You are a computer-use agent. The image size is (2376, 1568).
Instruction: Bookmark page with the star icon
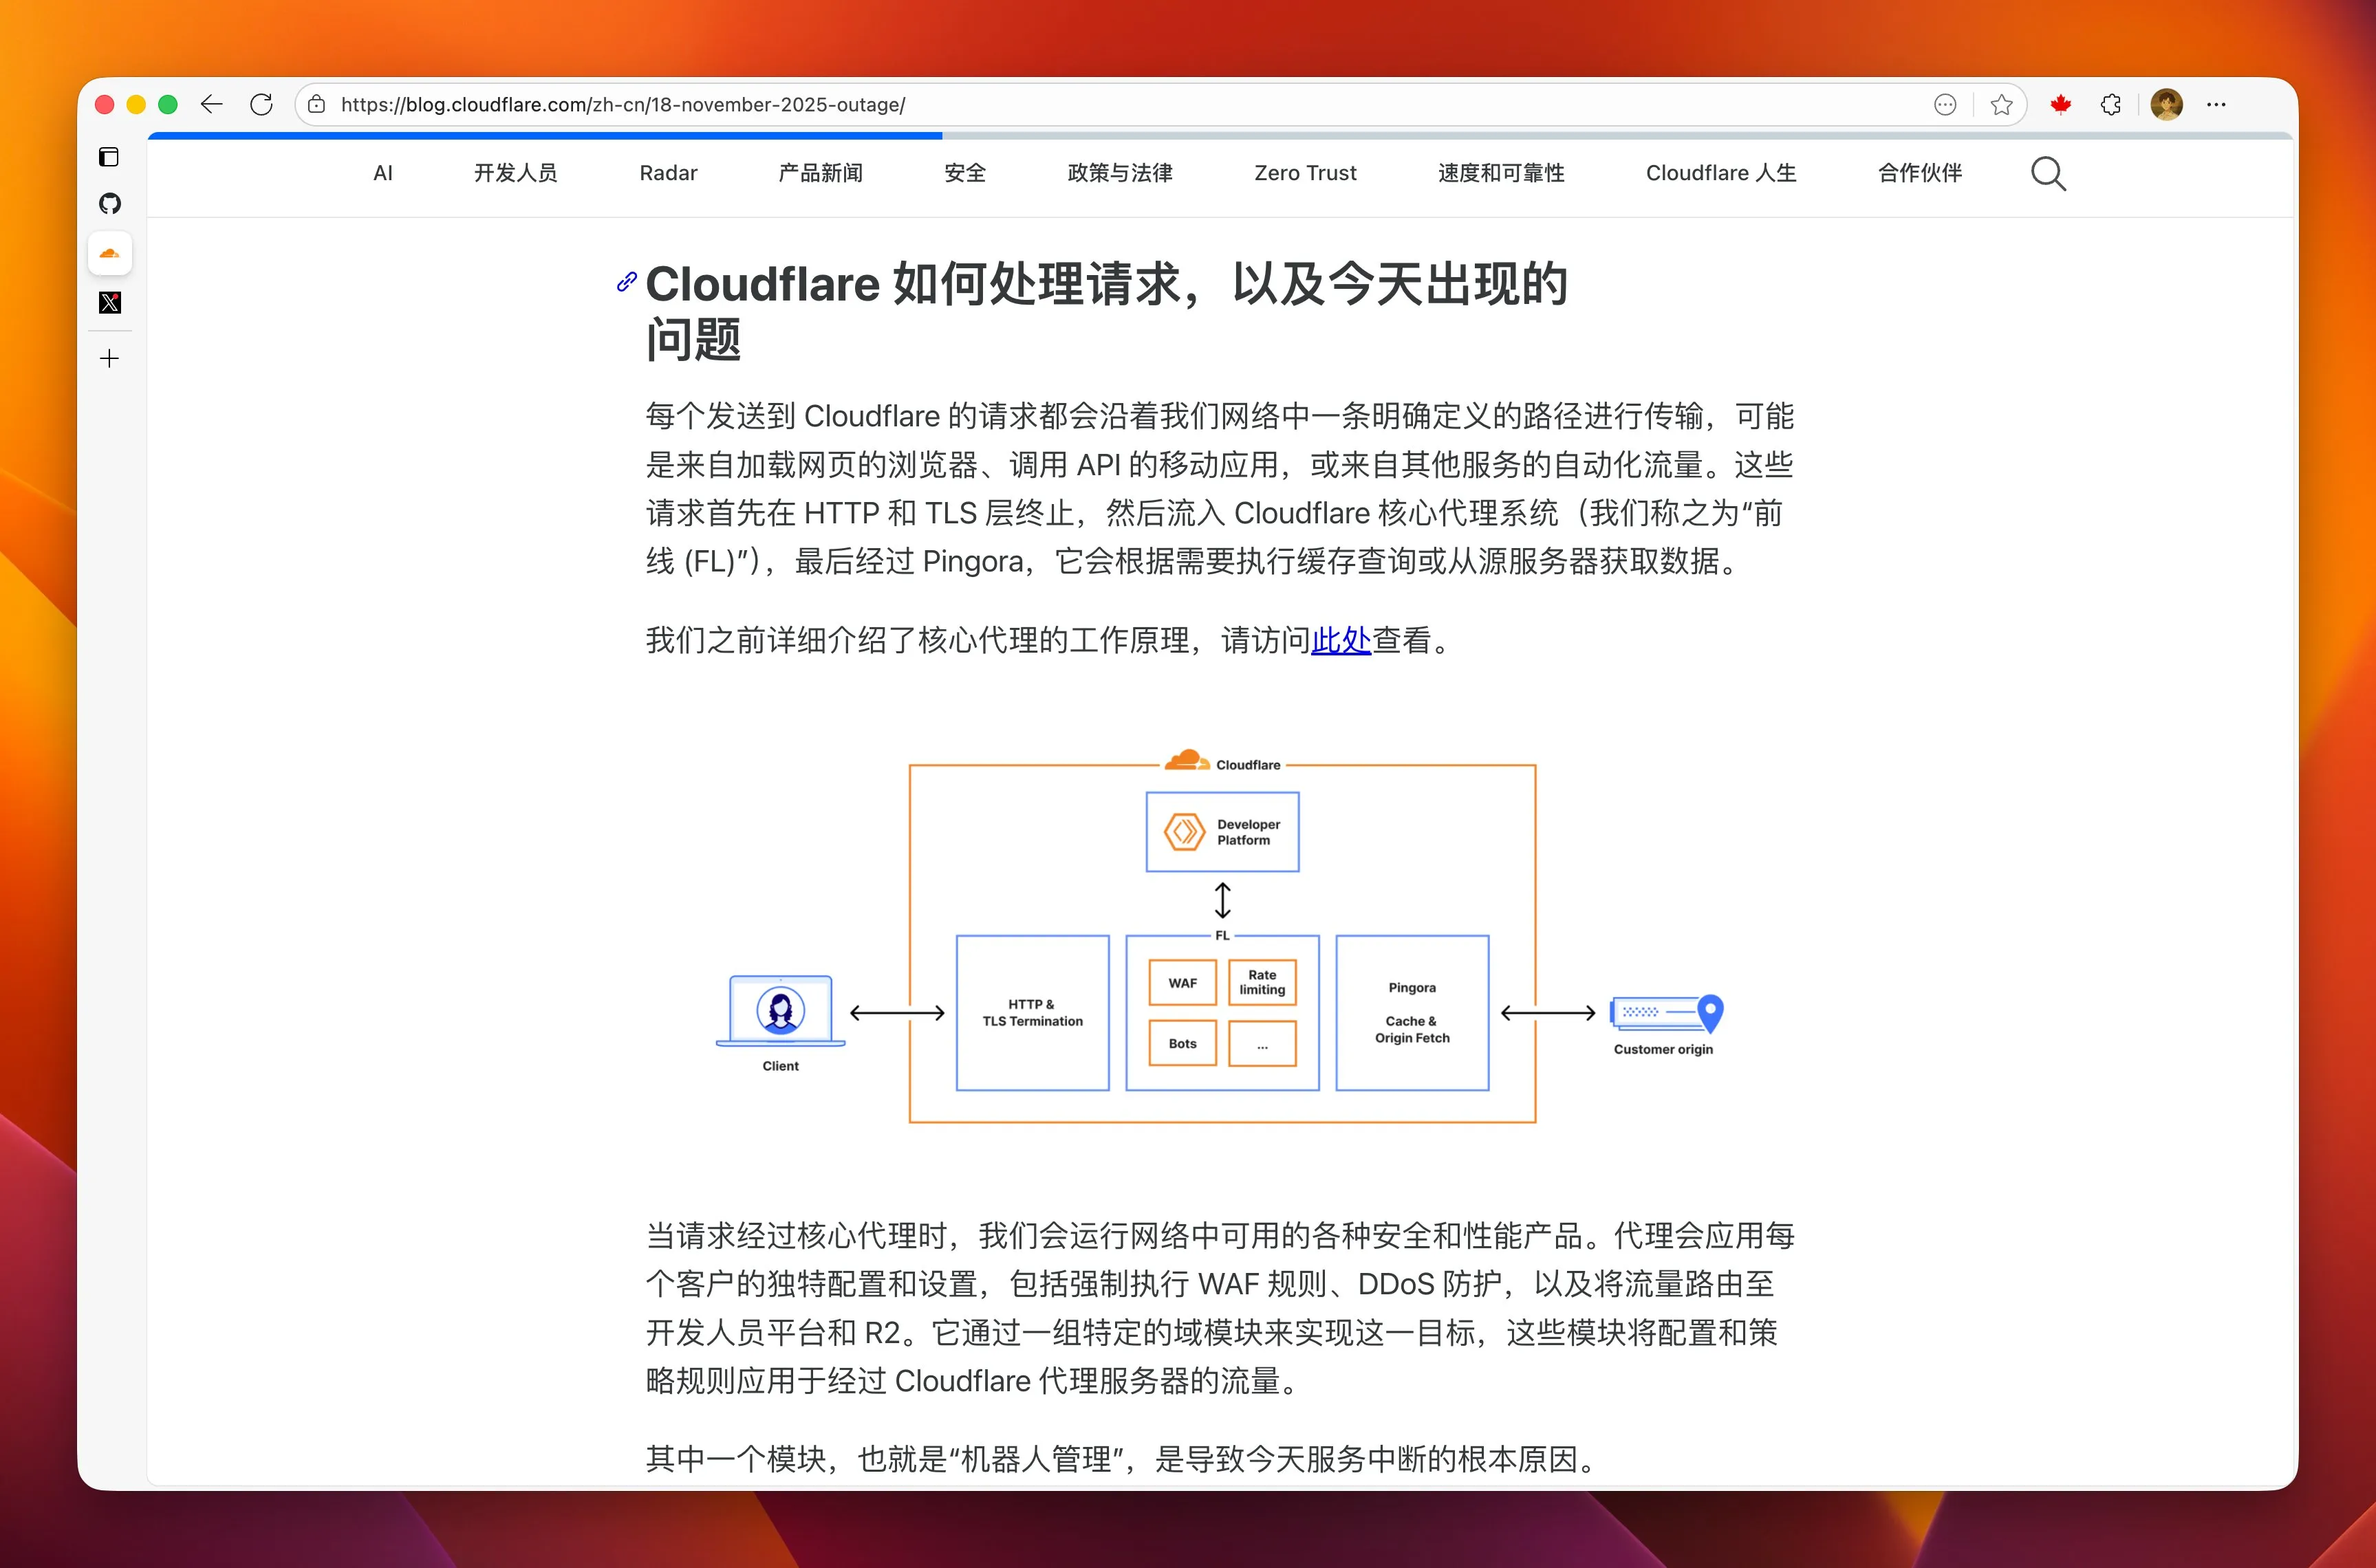[x=2001, y=104]
